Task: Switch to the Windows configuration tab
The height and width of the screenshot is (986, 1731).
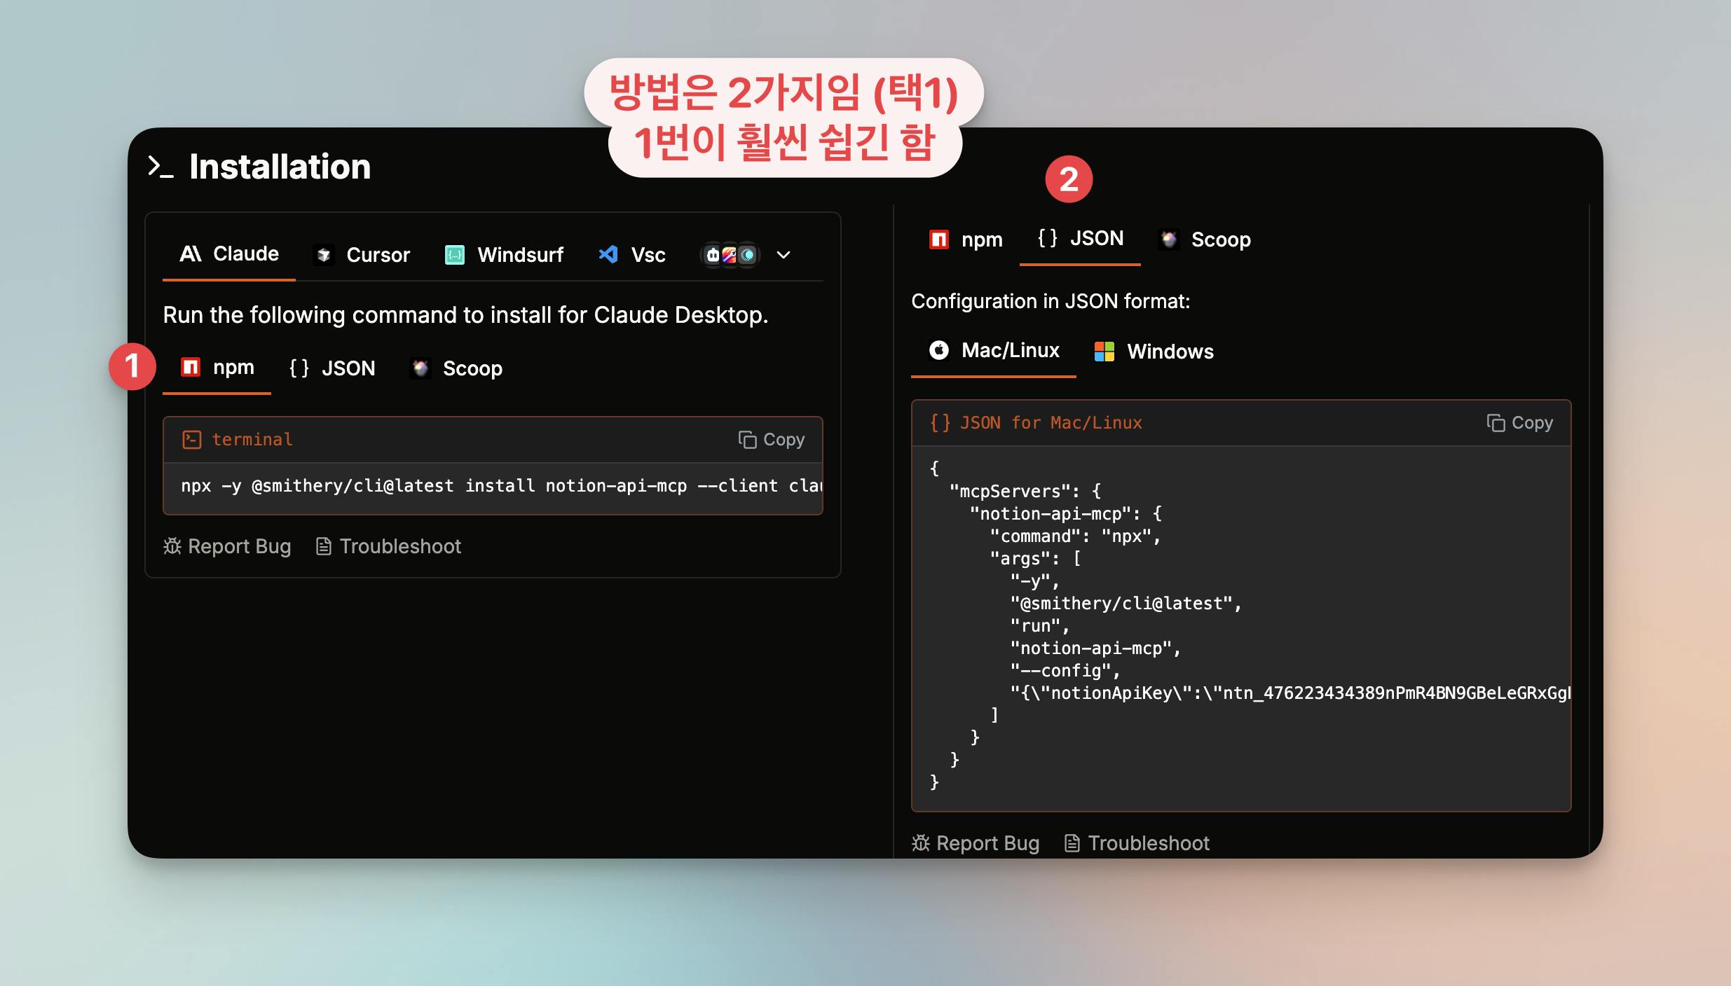Action: coord(1154,352)
